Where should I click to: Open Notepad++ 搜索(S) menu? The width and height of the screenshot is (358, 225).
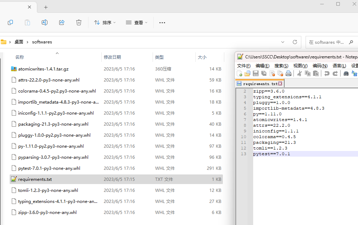(281, 66)
